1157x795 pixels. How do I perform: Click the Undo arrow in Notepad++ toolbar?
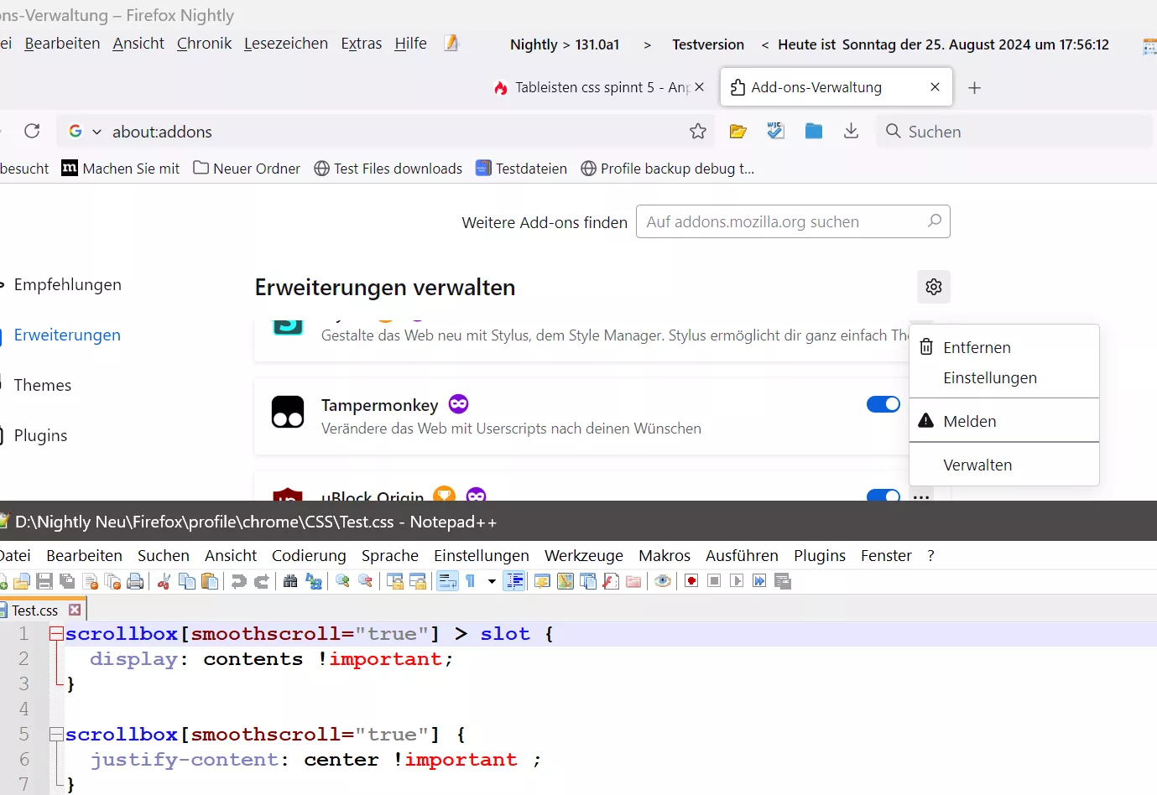click(238, 581)
